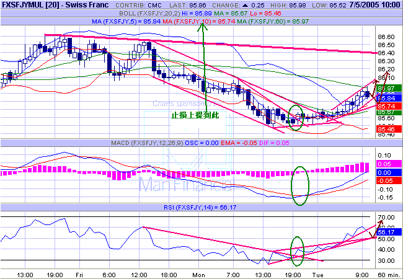Image resolution: width=403 pixels, height=279 pixels.
Task: Click the 85.60 price axis label
Action: [x=386, y=118]
